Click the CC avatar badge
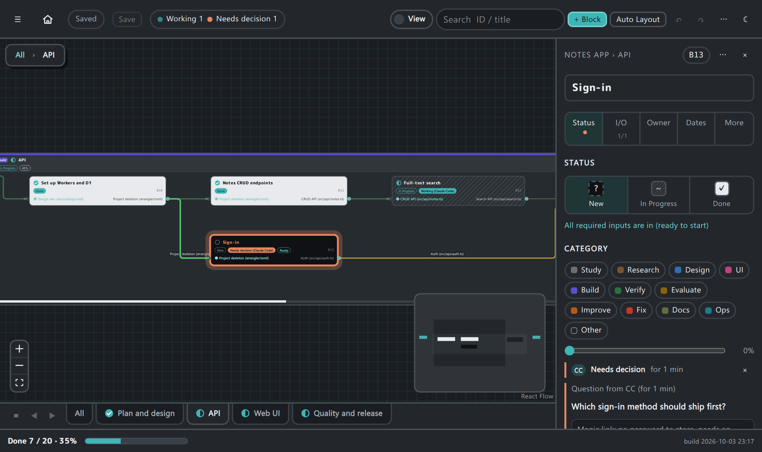 tap(579, 370)
